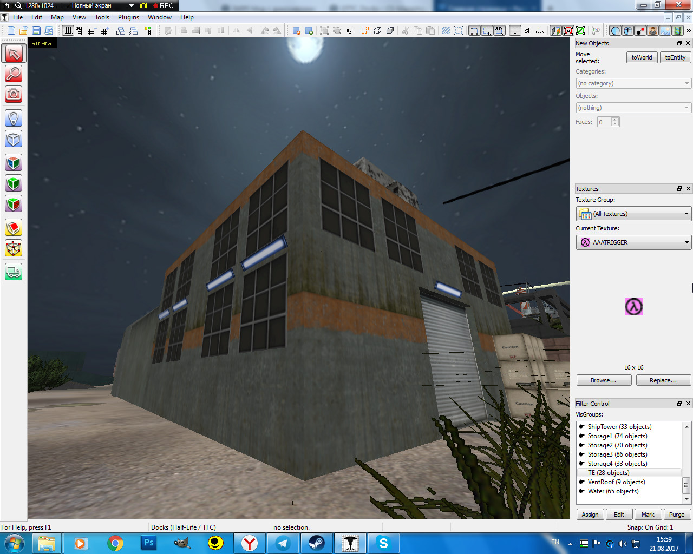Screen dimensions: 693x554
Task: Open the recorder resolution dropdown arrow
Action: coord(132,5)
